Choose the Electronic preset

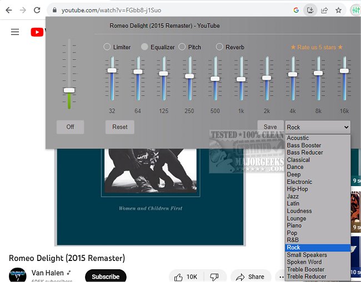[x=318, y=182]
